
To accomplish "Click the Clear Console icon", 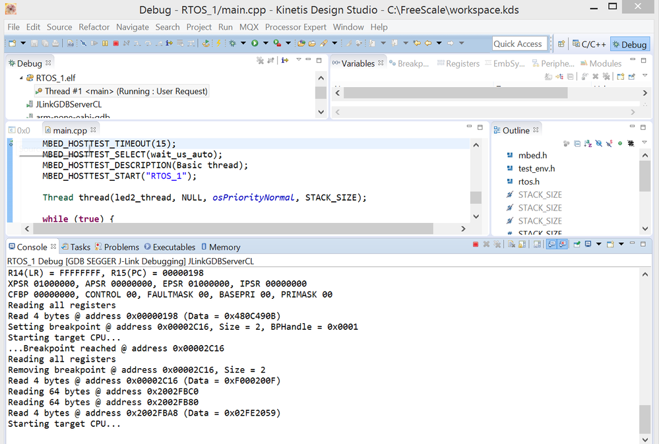I will [x=511, y=245].
